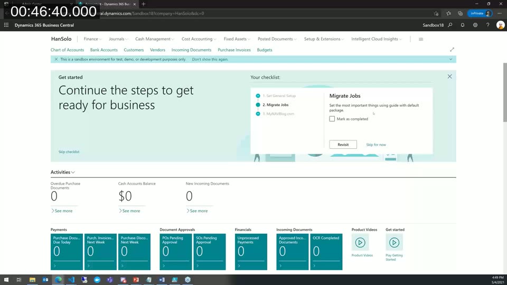This screenshot has height=285, width=507.
Task: See more under Cash Accounts Balance
Action: pos(130,211)
